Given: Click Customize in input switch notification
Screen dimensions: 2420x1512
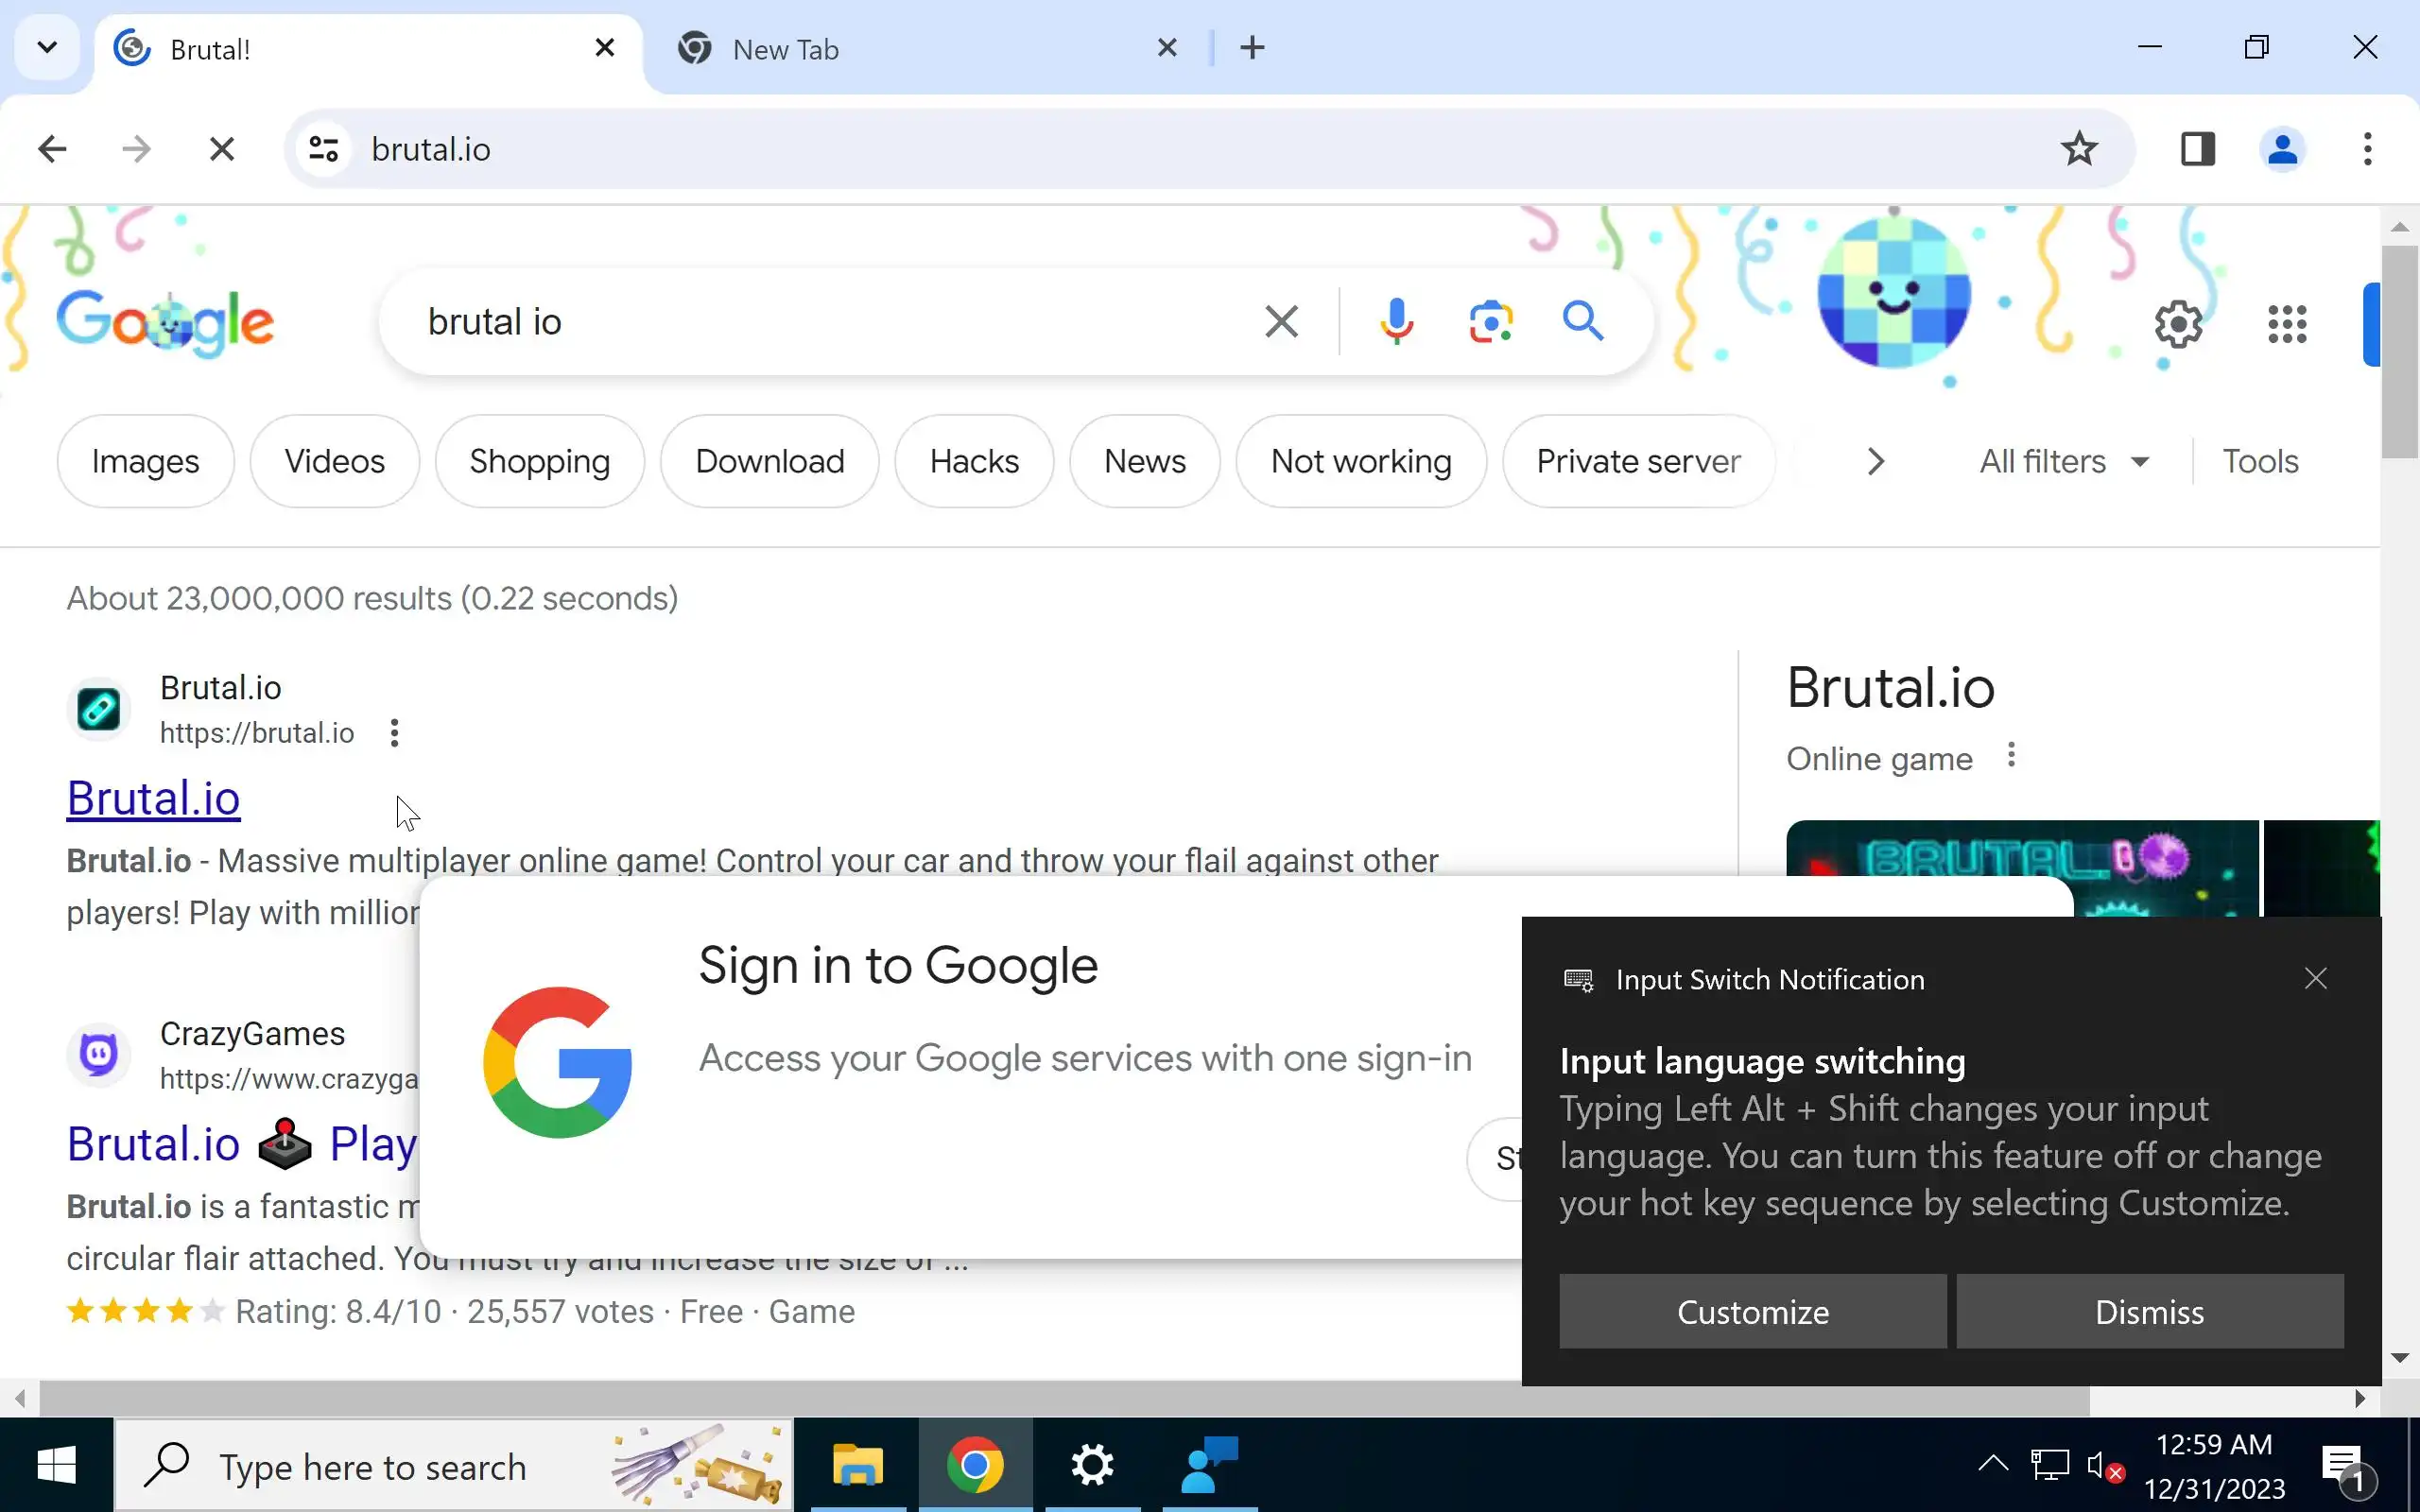Looking at the screenshot, I should 1752,1311.
